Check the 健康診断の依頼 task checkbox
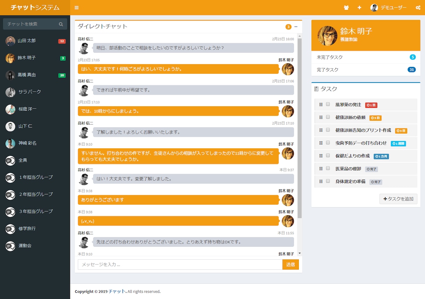The width and height of the screenshot is (425, 299). click(328, 117)
